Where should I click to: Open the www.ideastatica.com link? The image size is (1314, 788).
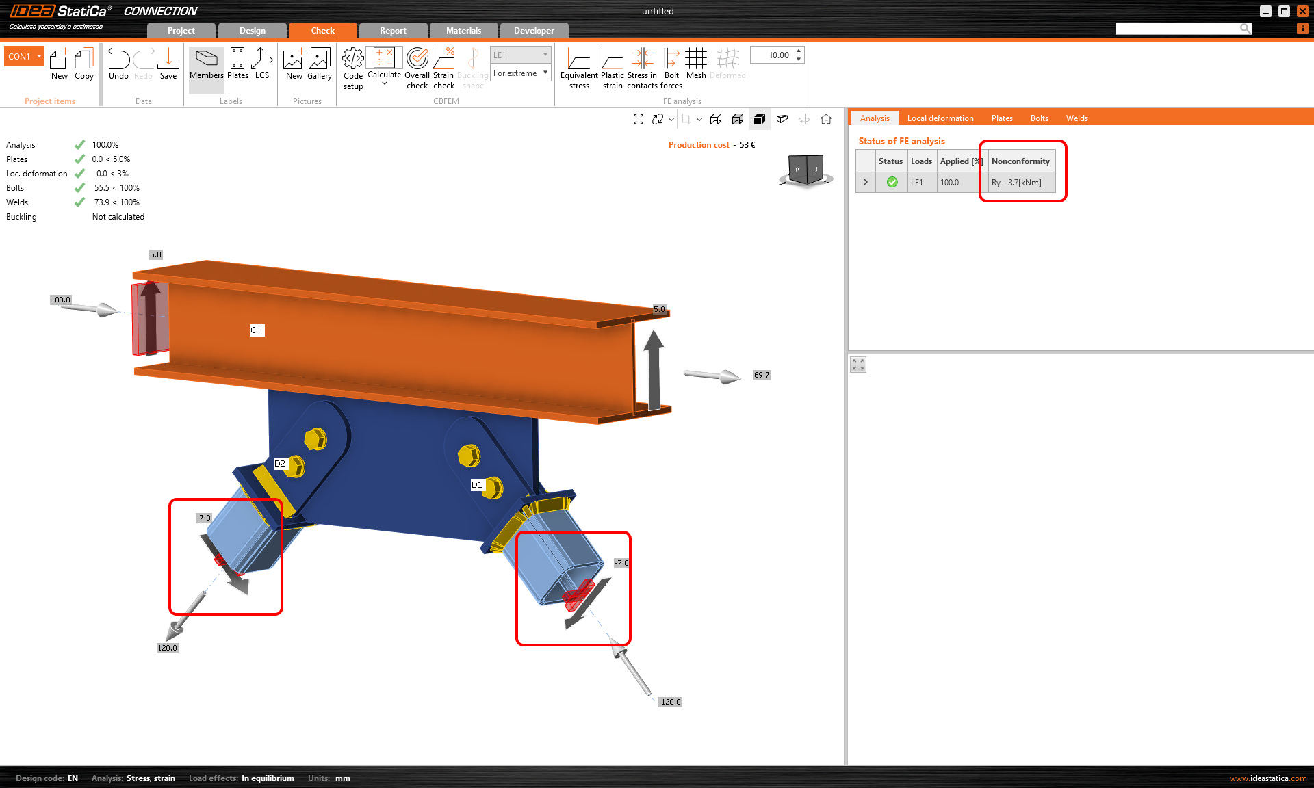pos(1267,778)
